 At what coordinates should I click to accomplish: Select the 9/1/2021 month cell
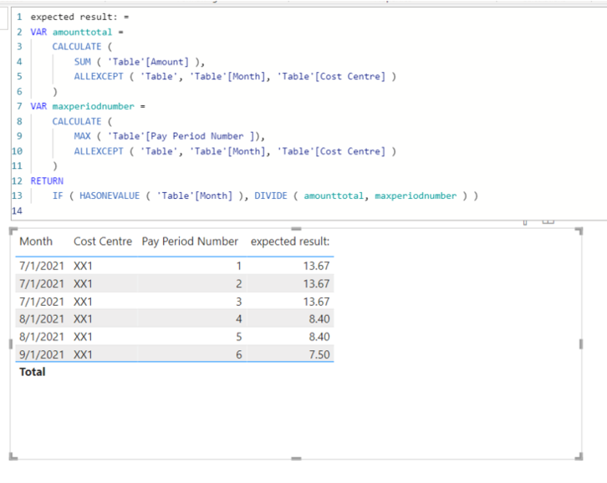42,354
